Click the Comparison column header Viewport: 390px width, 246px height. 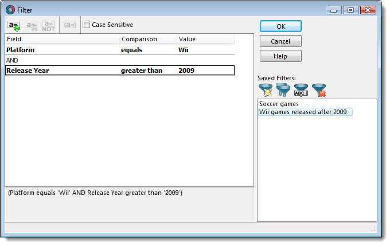(x=148, y=39)
